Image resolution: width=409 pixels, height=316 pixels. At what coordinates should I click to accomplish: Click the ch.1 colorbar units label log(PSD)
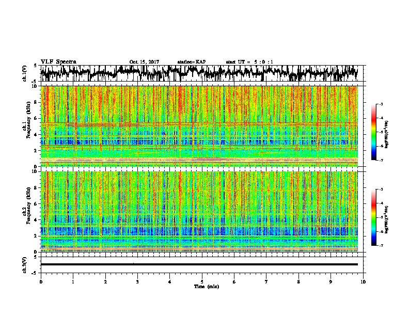[387, 134]
